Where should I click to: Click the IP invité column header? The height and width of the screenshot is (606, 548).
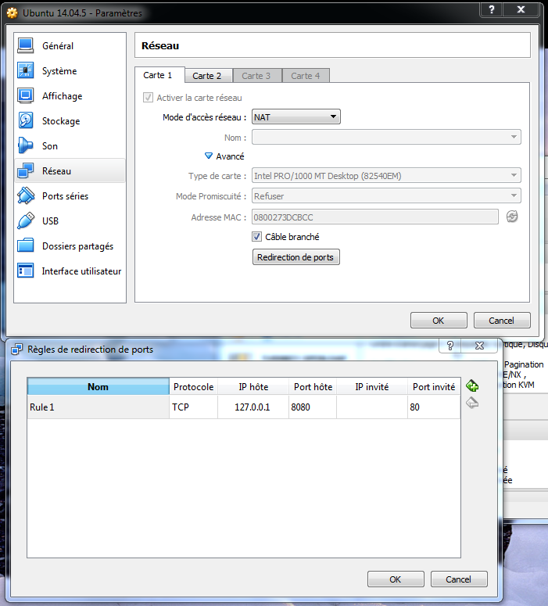pos(372,386)
